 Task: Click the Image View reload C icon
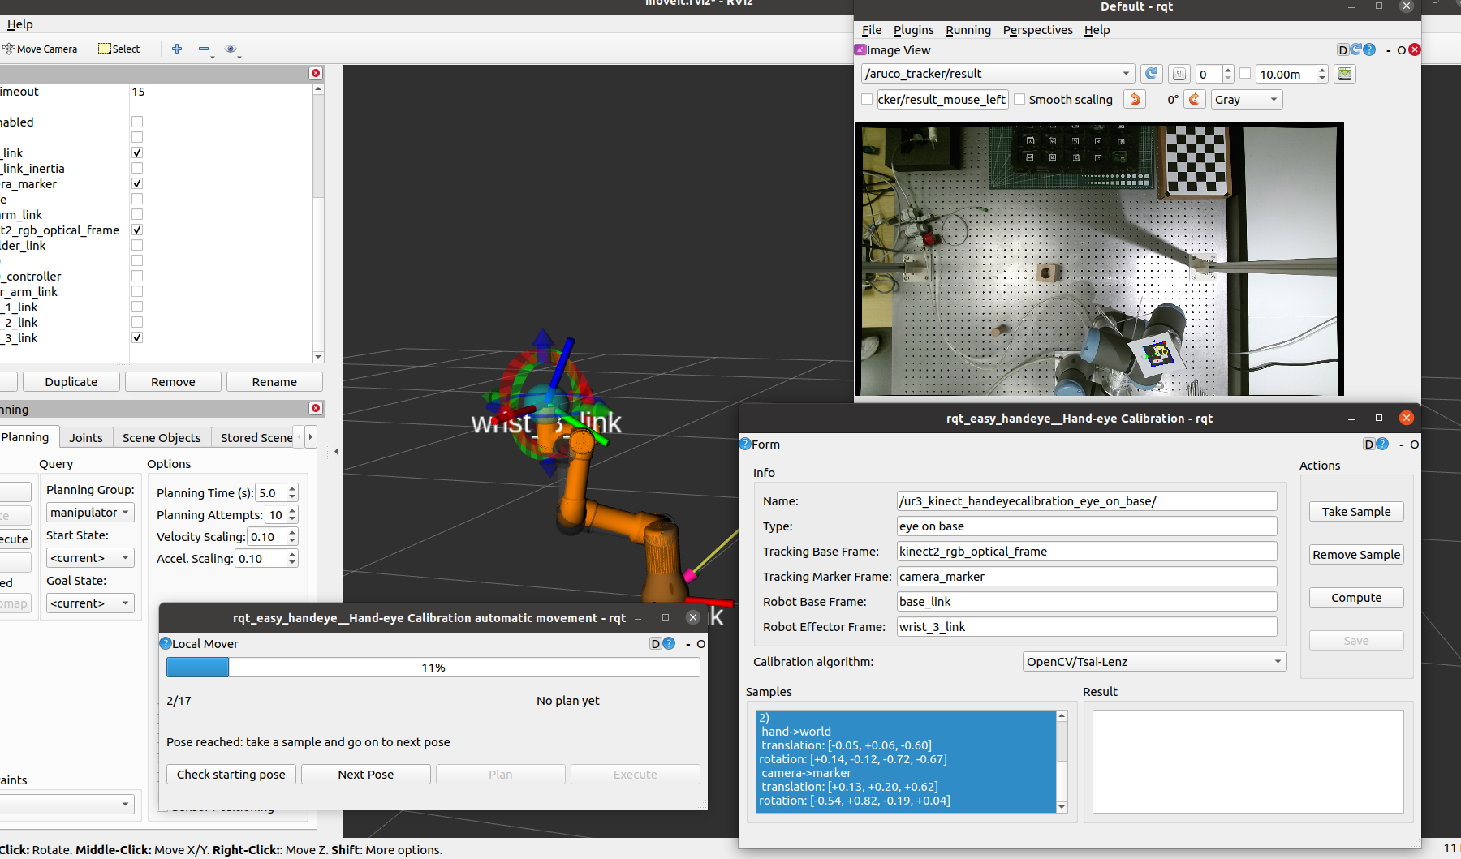tap(1356, 49)
